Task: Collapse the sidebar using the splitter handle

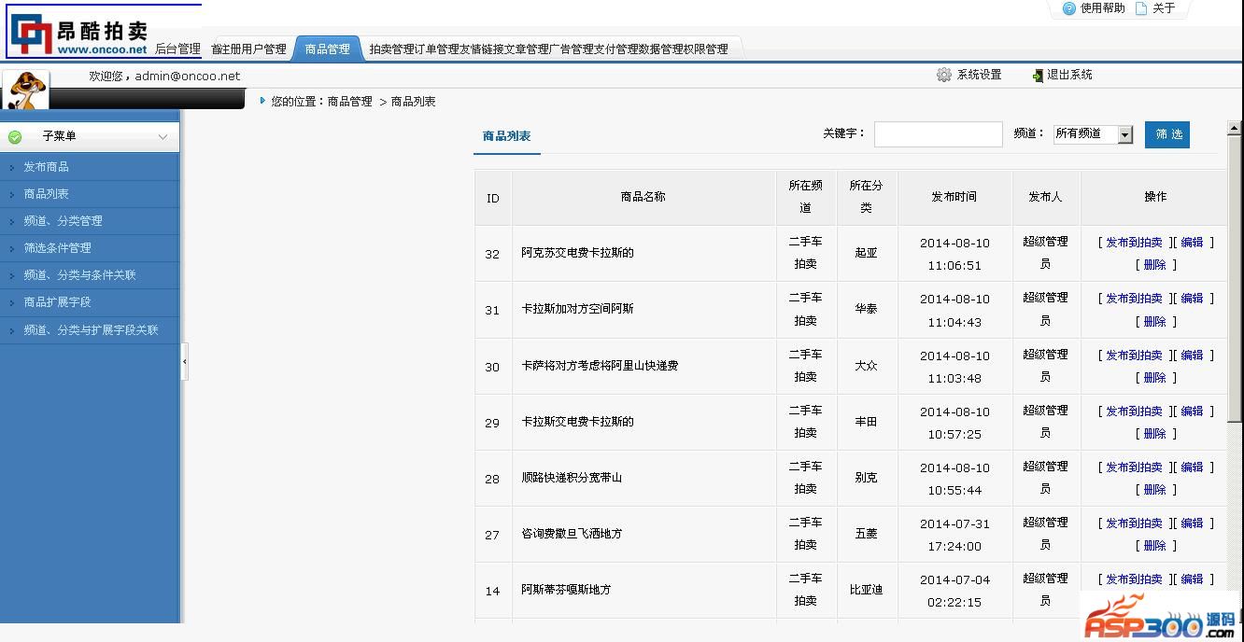Action: pyautogui.click(x=184, y=361)
